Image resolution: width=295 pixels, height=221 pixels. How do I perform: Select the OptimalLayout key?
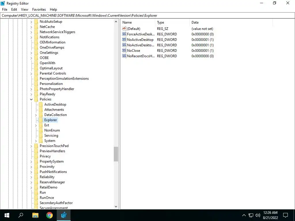[x=51, y=68]
